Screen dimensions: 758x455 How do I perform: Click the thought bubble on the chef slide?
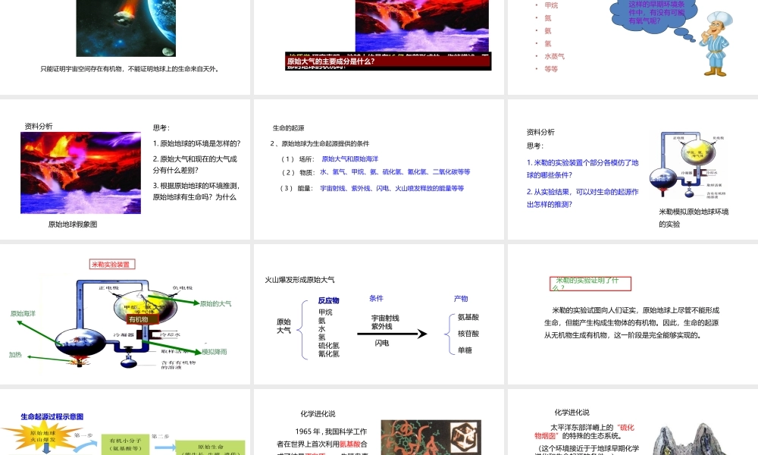click(x=655, y=15)
